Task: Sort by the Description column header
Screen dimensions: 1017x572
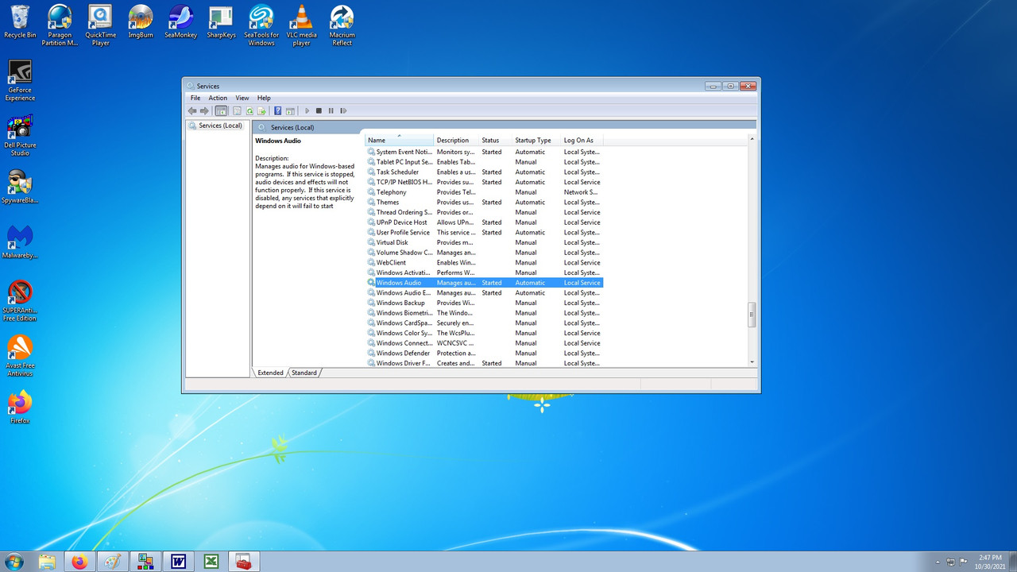Action: tap(457, 141)
